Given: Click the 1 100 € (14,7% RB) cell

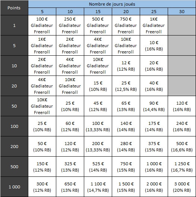Looking at the screenshot, I should 98,187.
